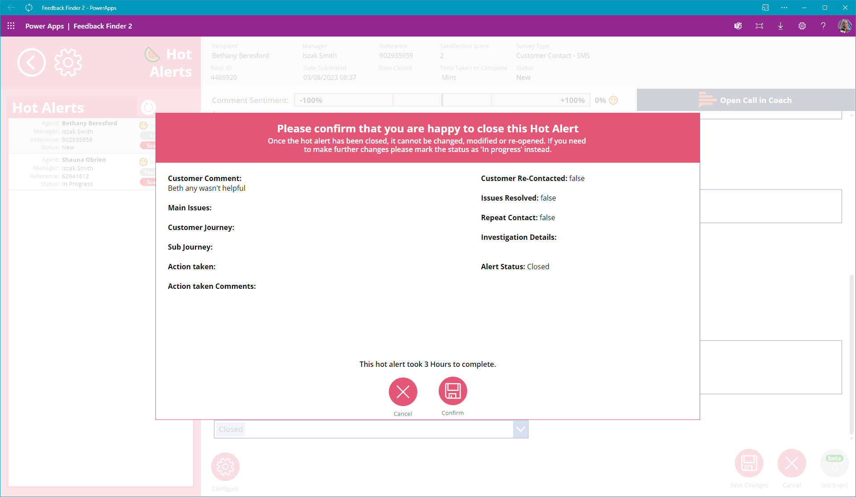Click the Hot Alerts refresh icon
The image size is (856, 497).
148,107
